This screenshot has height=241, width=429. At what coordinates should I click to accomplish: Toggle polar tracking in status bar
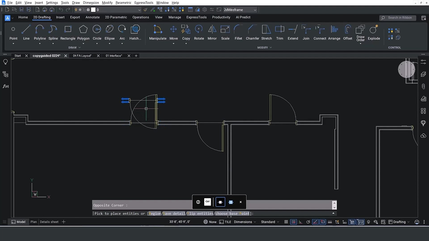pos(308,222)
